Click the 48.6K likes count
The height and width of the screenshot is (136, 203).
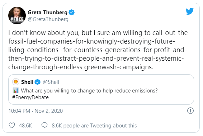(25, 125)
